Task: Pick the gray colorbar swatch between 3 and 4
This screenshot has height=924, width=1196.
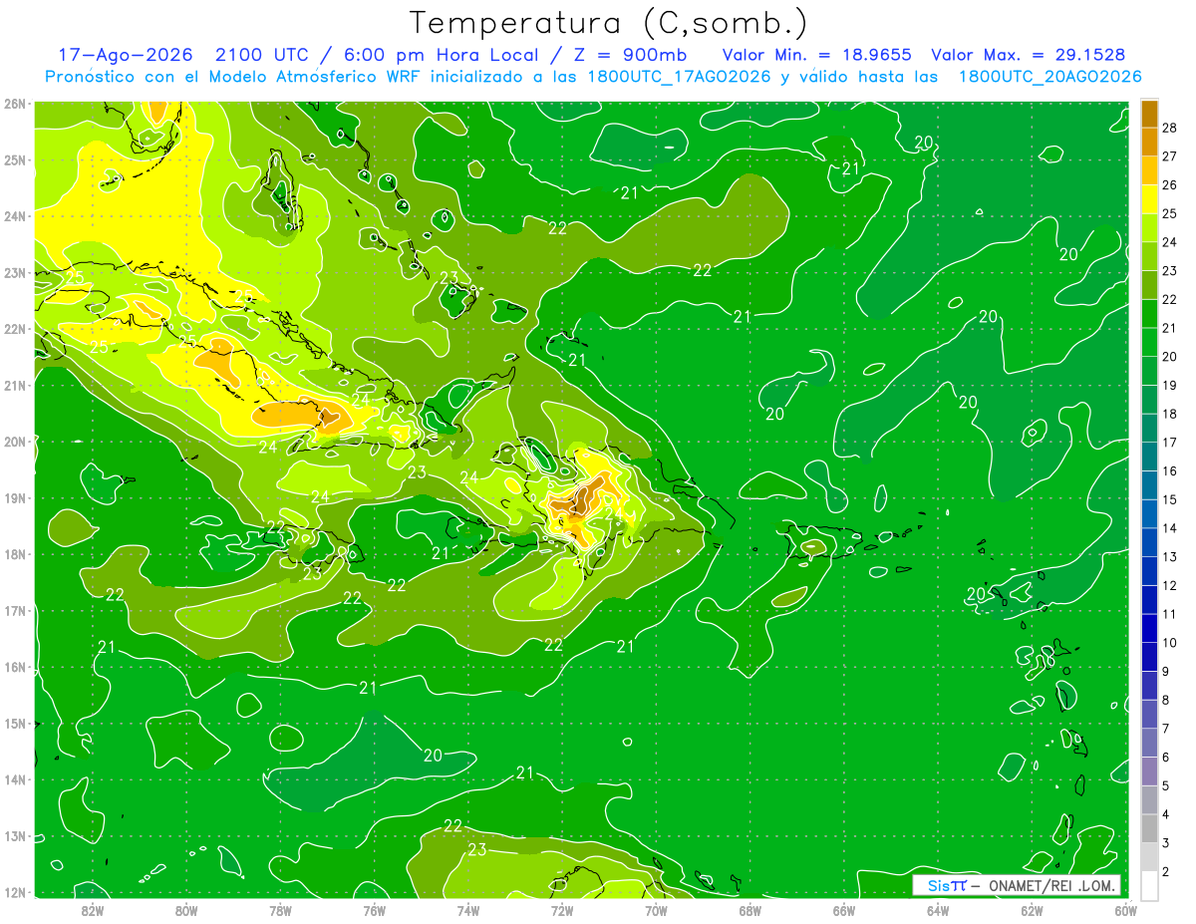Action: (1149, 828)
